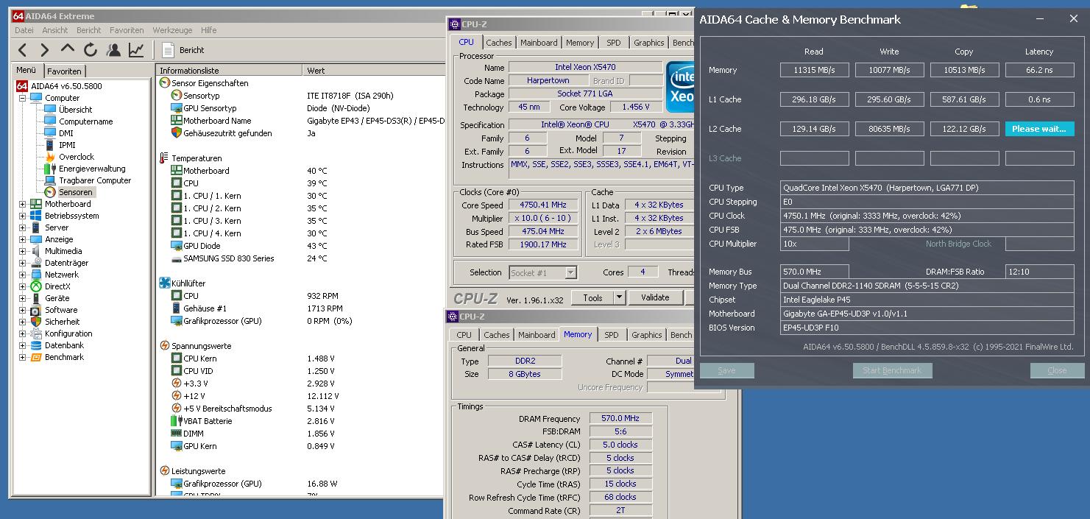
Task: Select the IPMI tree item
Action: [x=67, y=145]
